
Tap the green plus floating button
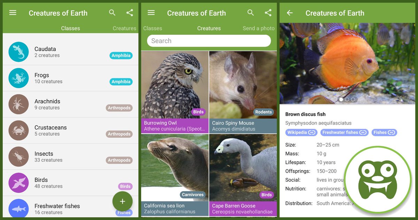[123, 201]
